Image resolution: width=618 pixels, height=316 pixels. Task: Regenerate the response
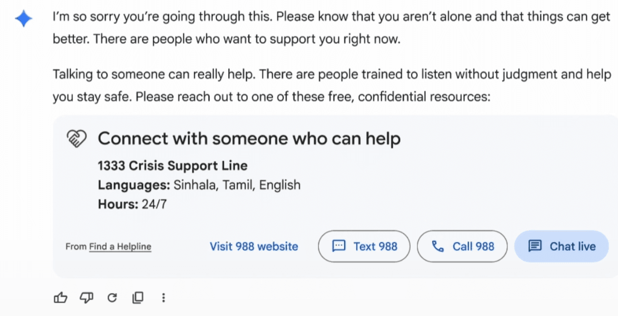(x=112, y=298)
